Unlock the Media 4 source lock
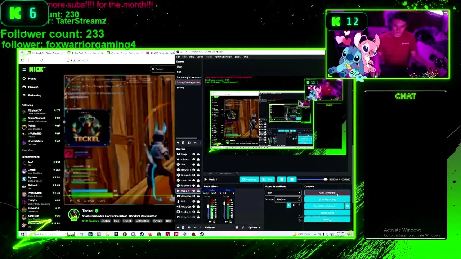The height and width of the screenshot is (259, 461). 198,191
